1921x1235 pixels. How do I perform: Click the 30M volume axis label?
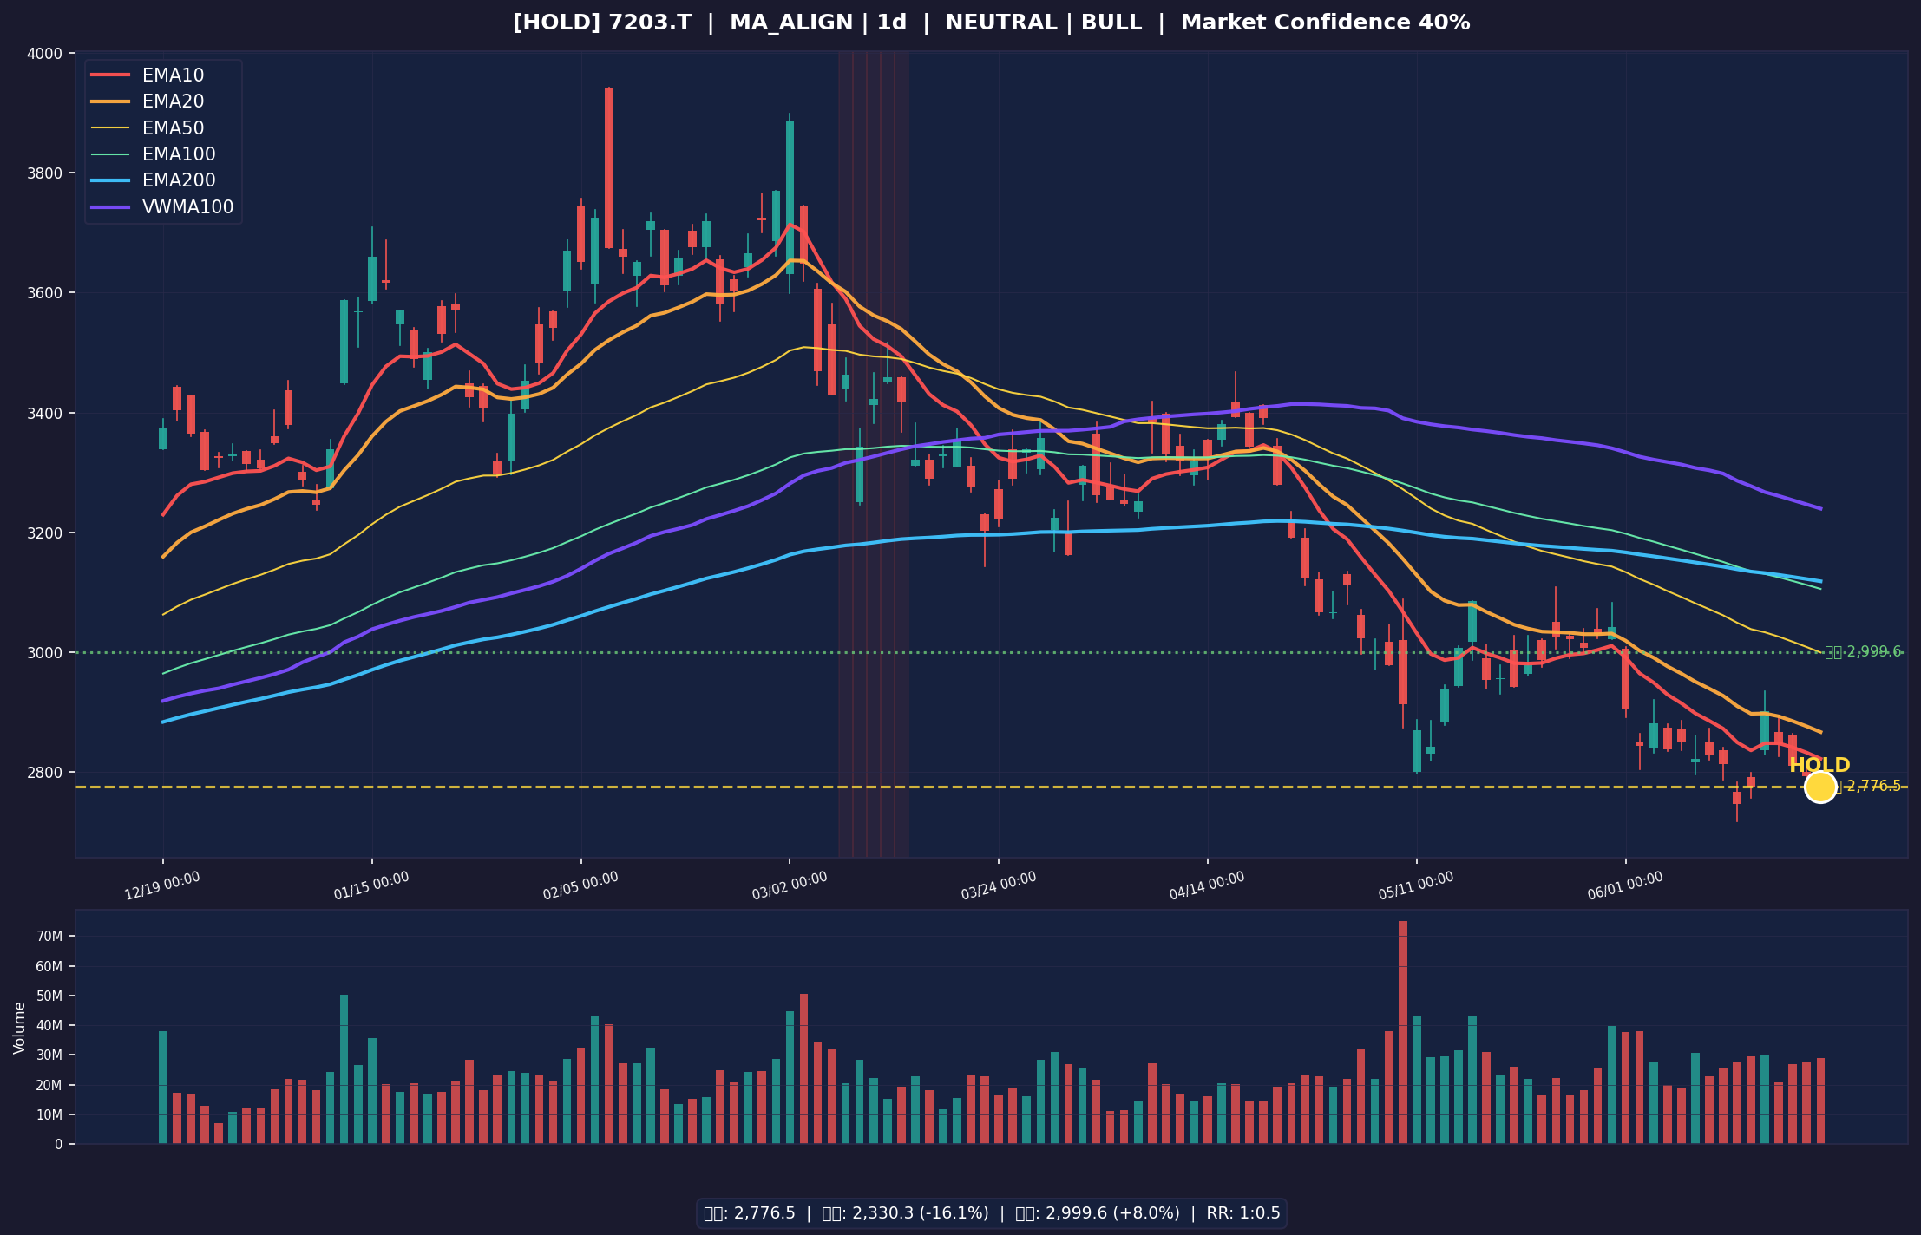coord(49,1055)
